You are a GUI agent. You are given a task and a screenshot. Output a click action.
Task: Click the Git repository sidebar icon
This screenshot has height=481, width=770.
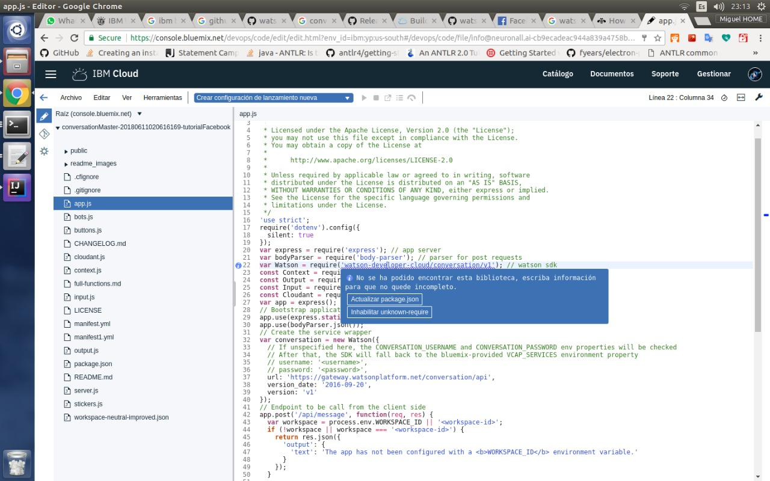point(44,133)
